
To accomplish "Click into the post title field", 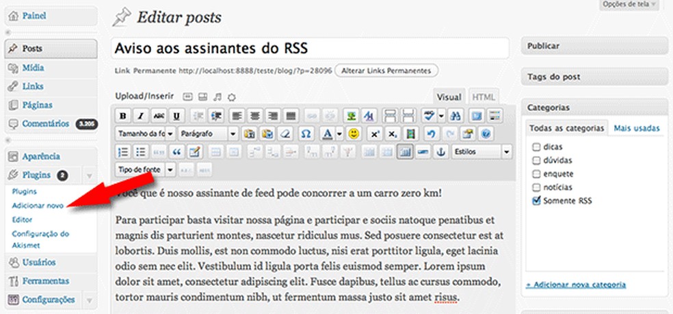I will [310, 48].
